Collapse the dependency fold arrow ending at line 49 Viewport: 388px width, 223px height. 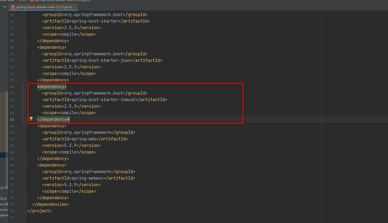pos(25,41)
